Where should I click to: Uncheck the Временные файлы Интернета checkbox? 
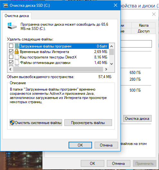point(11,51)
